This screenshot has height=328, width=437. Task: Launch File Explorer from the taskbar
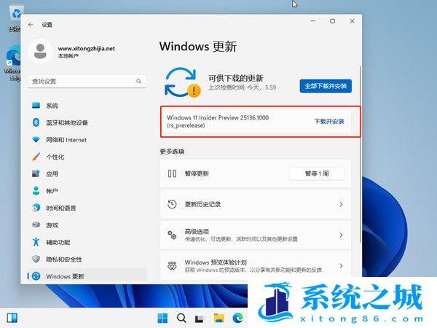click(x=219, y=318)
